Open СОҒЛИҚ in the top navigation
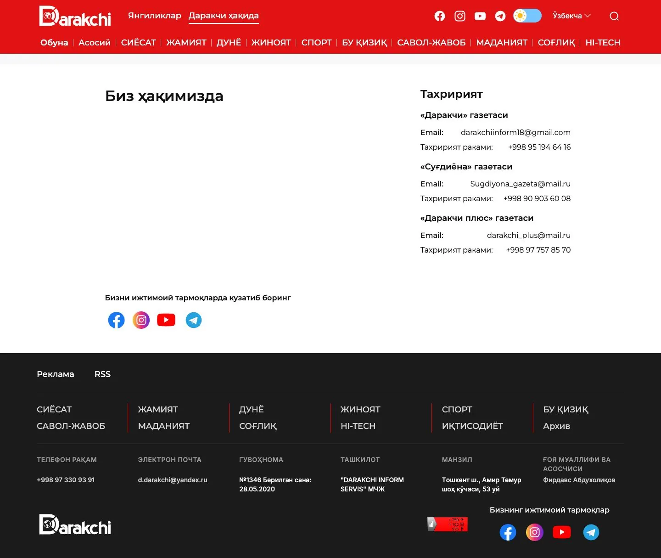The width and height of the screenshot is (661, 558). click(556, 43)
